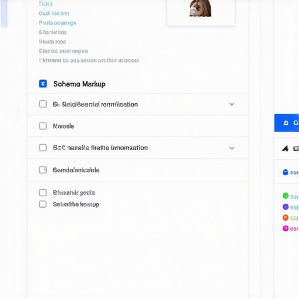Viewport: 299px width, 299px height.
Task: Check the box above 'Satumithe basaup'
Action: pos(43,193)
